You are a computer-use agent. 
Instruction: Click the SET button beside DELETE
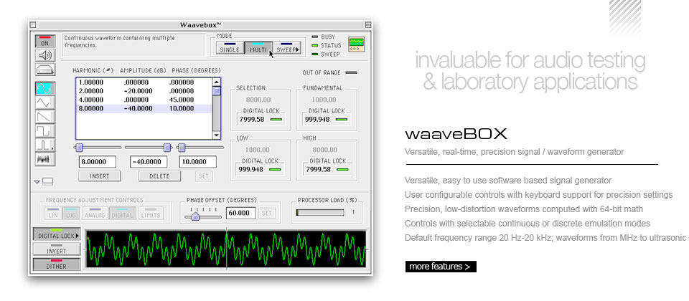click(x=204, y=176)
